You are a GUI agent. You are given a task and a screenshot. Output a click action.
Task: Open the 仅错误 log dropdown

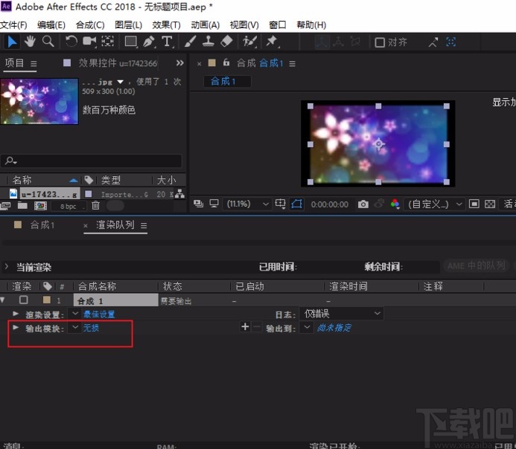coord(342,314)
